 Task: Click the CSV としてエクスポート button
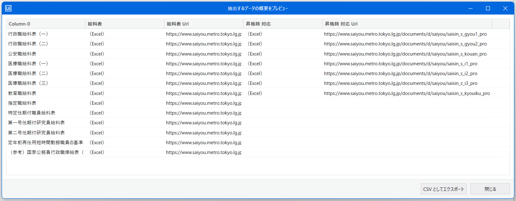pyautogui.click(x=444, y=189)
